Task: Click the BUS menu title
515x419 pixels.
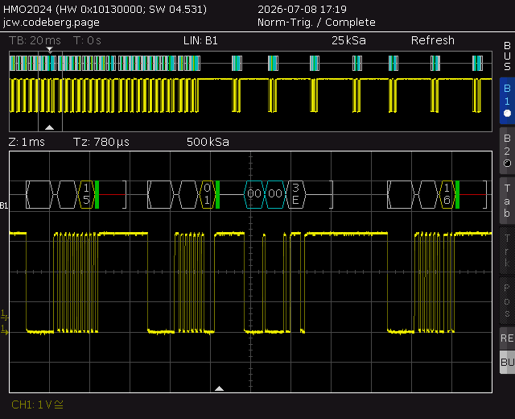Action: pyautogui.click(x=507, y=56)
